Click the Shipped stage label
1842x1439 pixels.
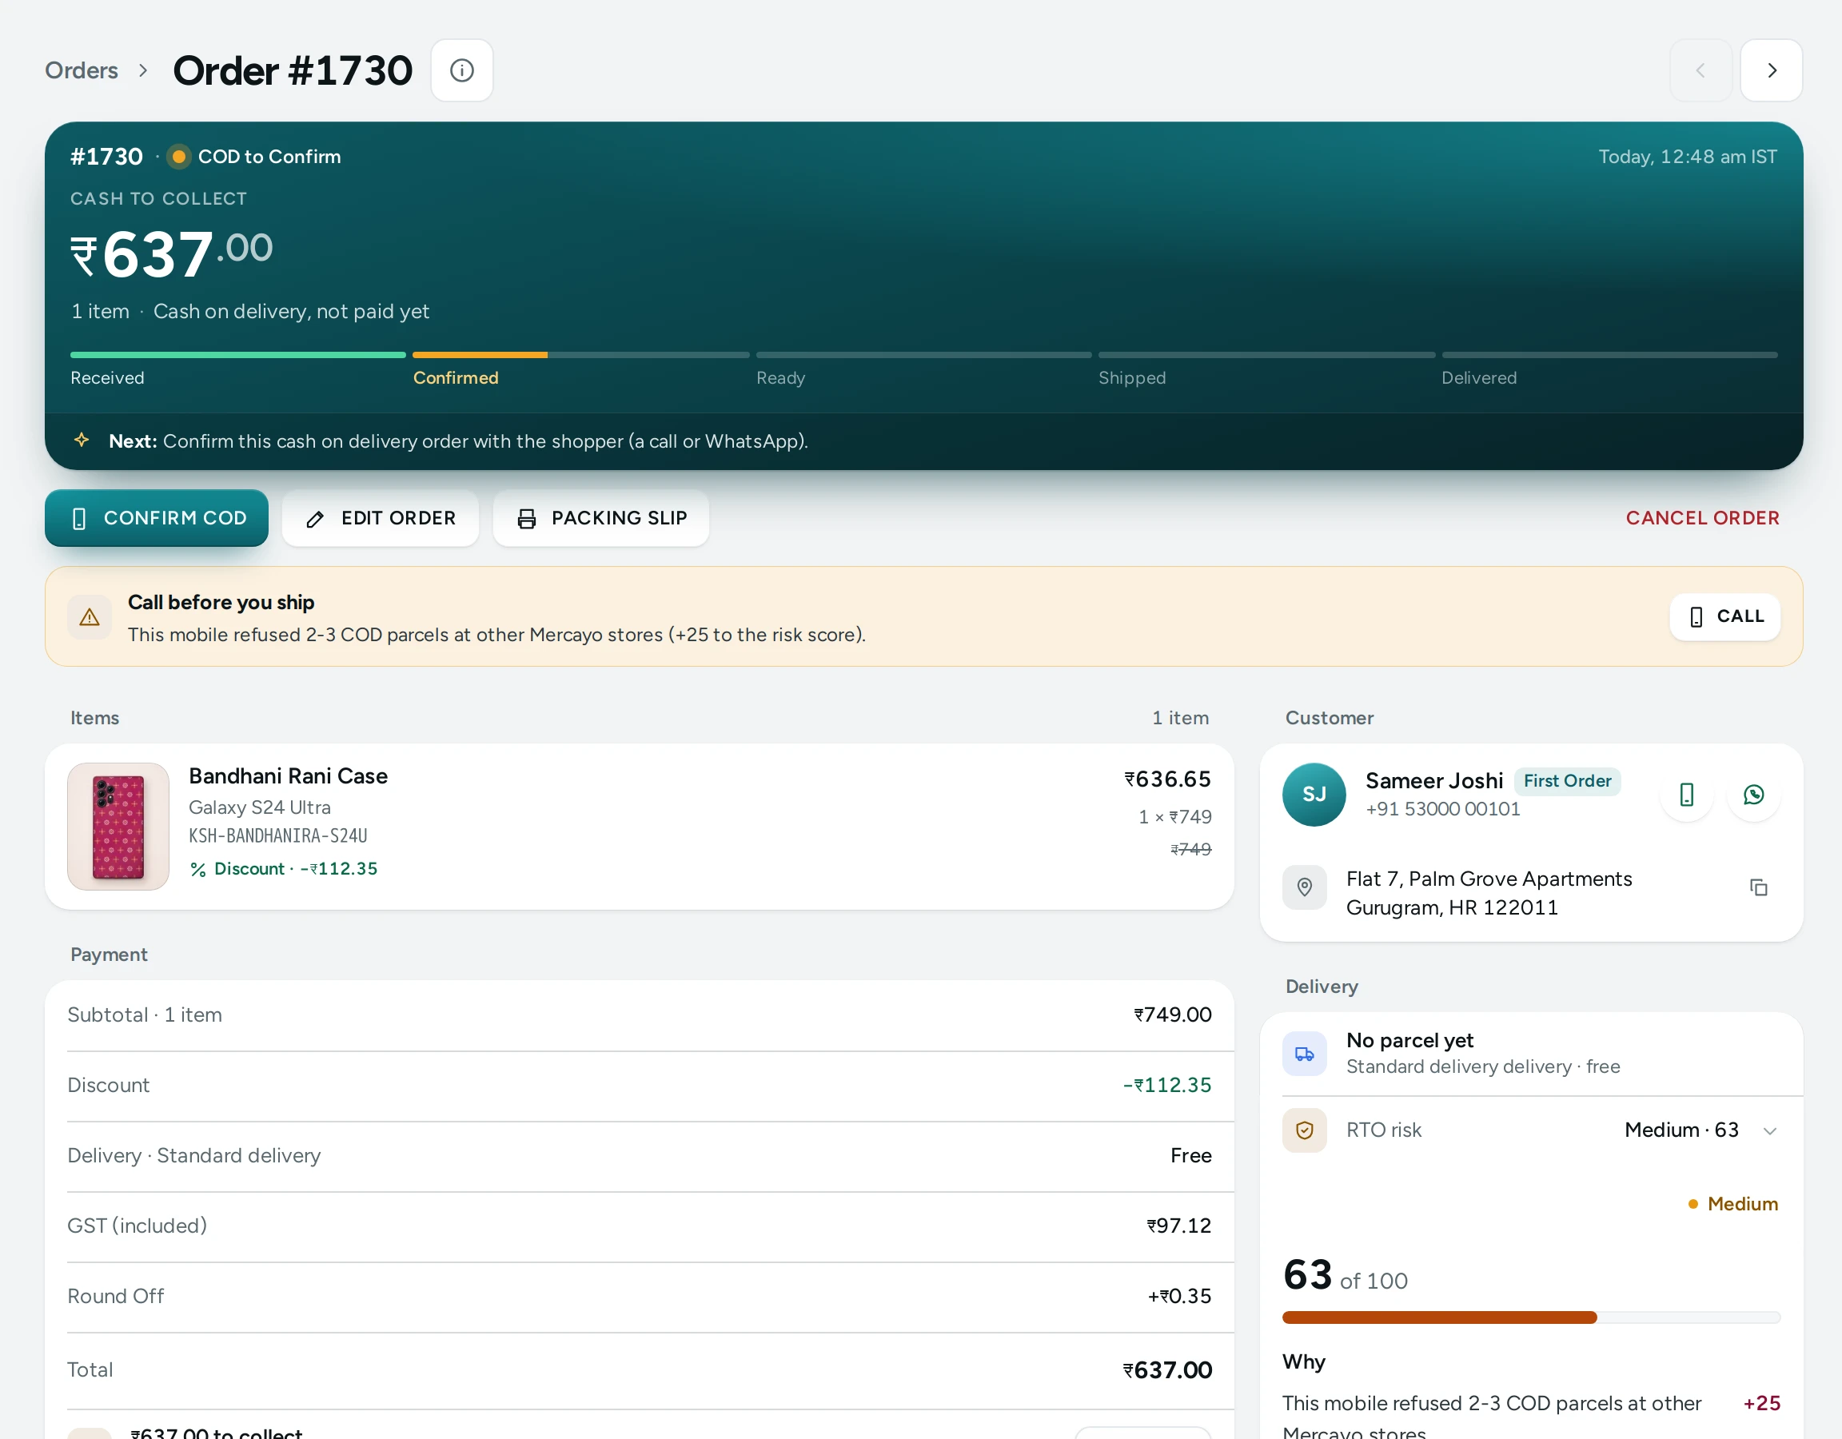1132,378
